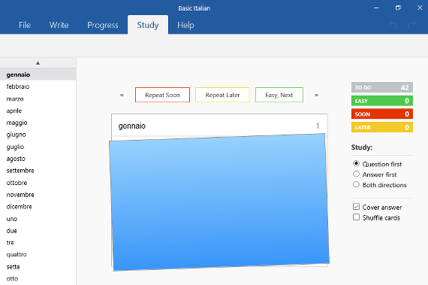The image size is (428, 285).
Task: Click the green EASY counter bar
Action: 382,101
